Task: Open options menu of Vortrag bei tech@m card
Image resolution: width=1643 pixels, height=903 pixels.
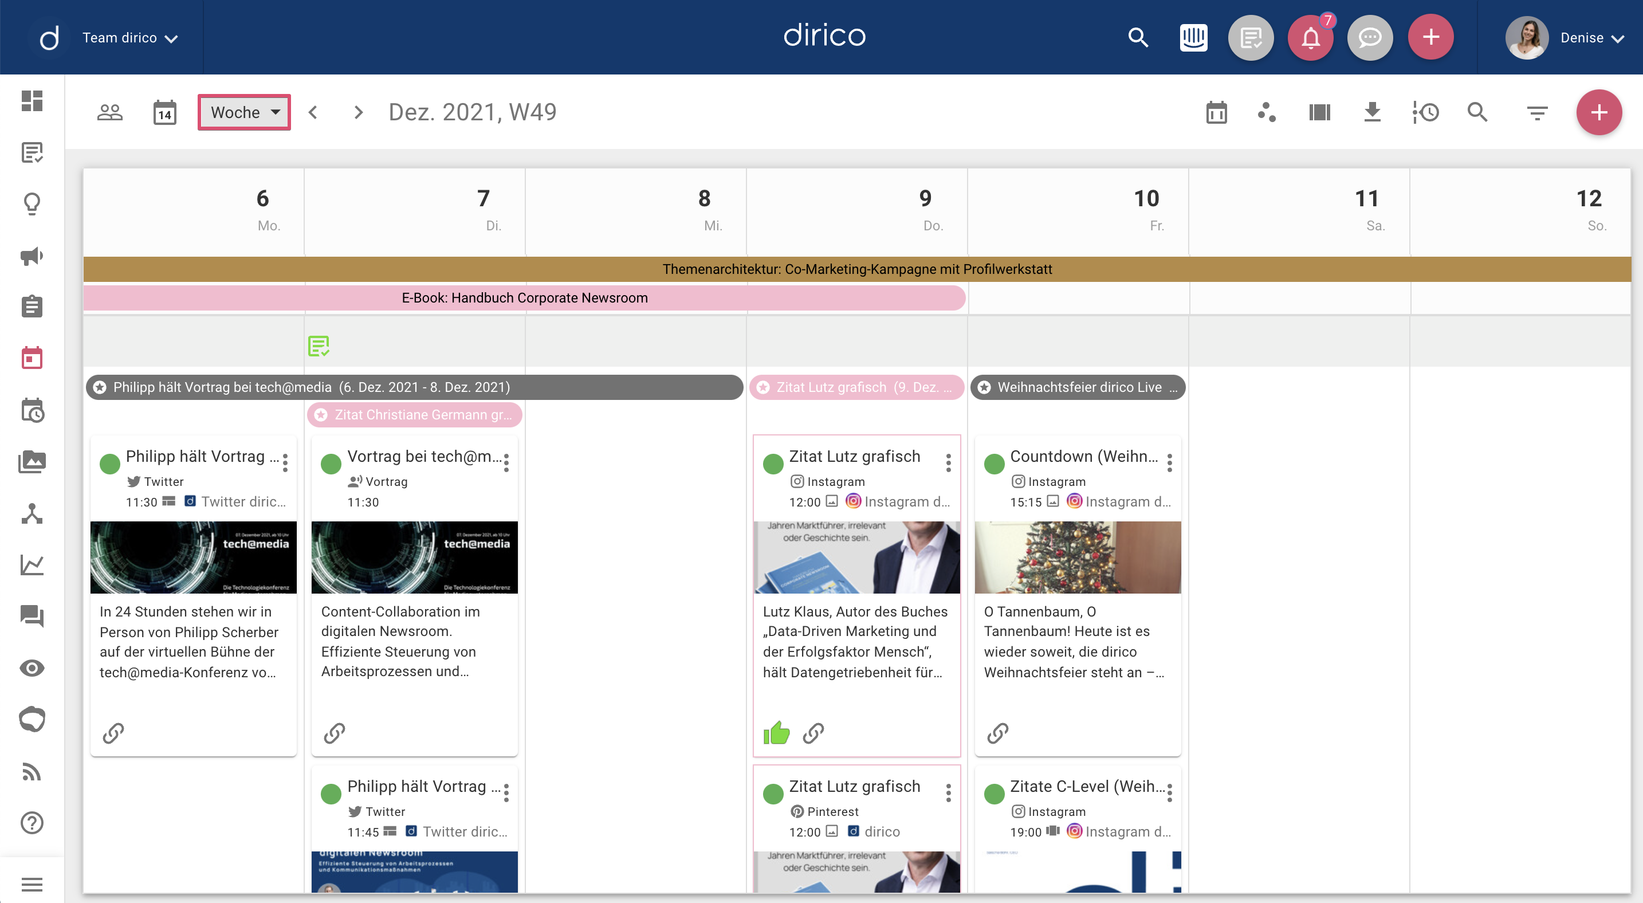Action: [x=506, y=463]
